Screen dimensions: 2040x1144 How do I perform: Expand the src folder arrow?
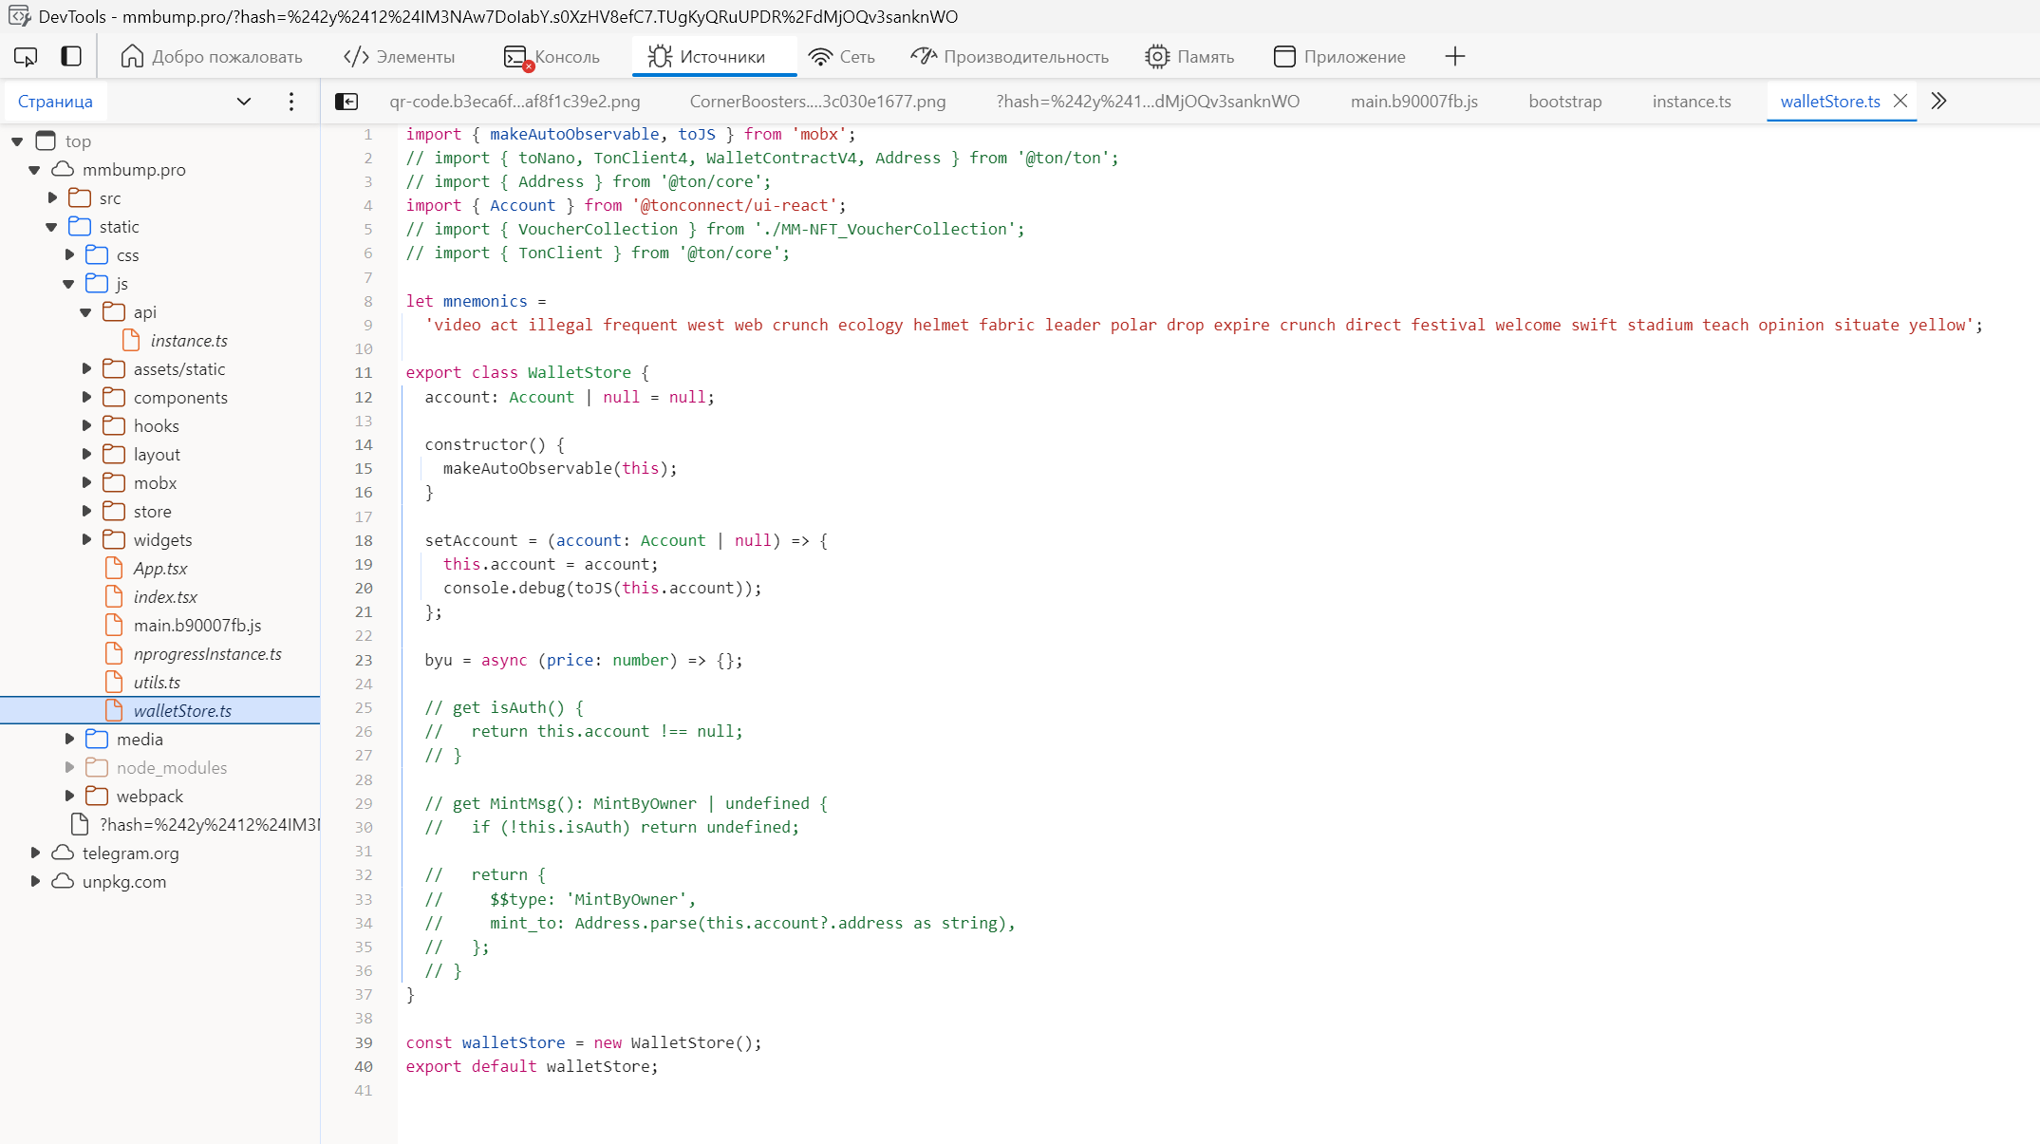coord(52,198)
